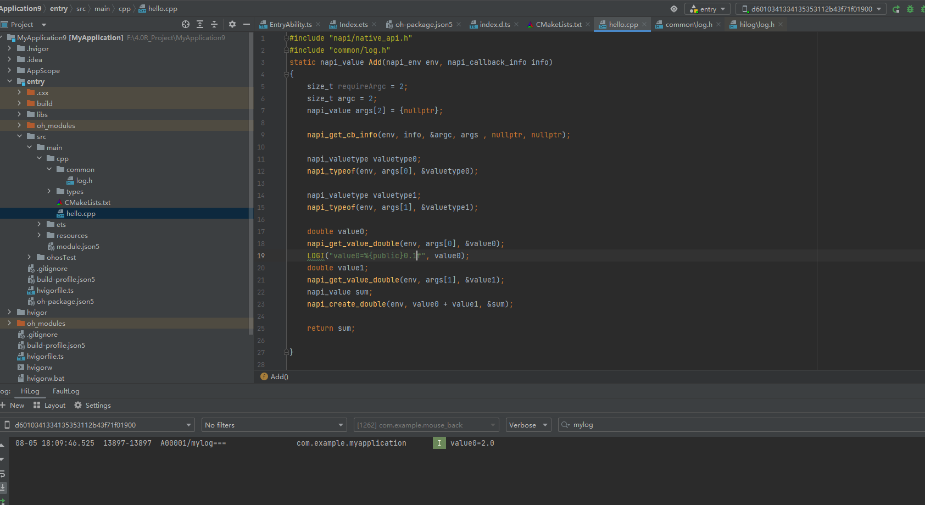Close the EntryAbility.ts tab
Screen dimensions: 925x505
(x=318, y=24)
